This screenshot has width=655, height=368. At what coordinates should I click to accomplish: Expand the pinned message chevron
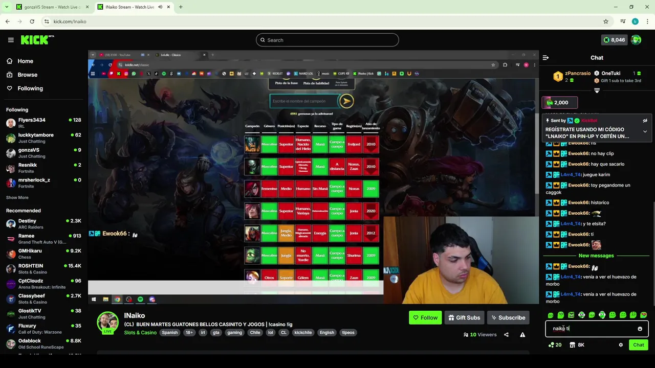(645, 131)
